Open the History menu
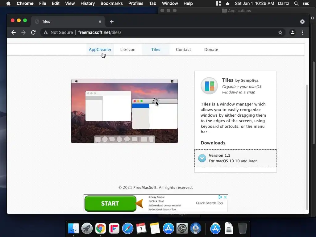Screen dimensions: 316x237 (x=88, y=3)
